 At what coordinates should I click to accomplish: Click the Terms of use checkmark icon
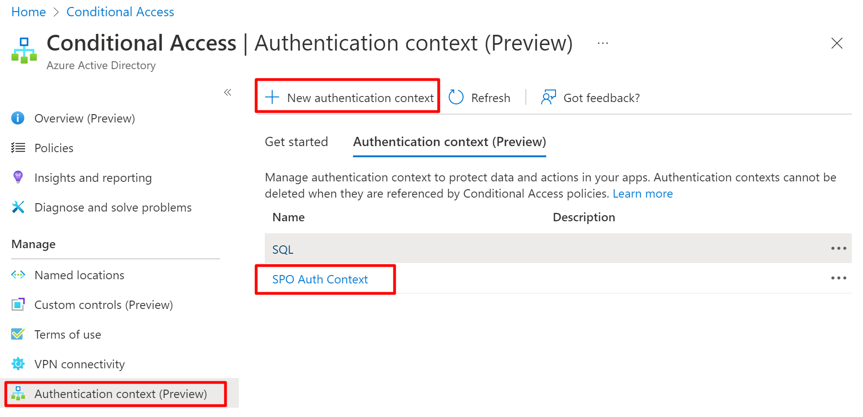tap(18, 334)
